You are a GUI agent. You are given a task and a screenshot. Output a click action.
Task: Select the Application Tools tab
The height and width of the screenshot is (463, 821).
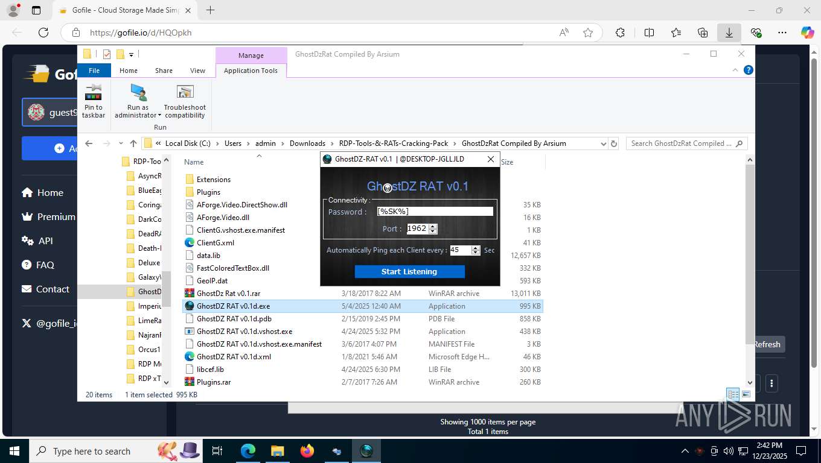(x=251, y=71)
